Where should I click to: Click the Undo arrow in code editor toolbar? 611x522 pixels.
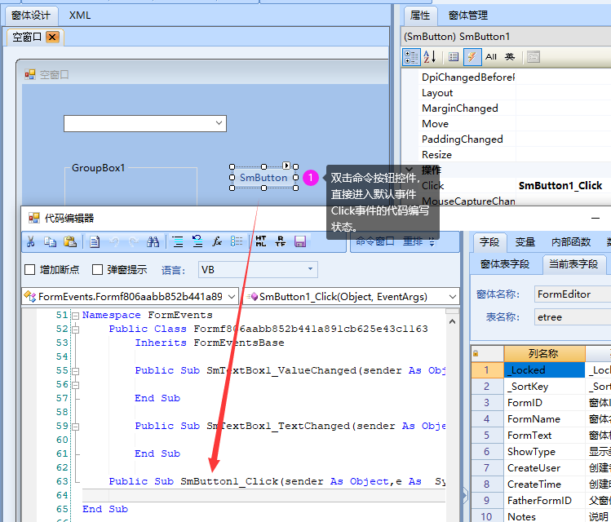[x=114, y=242]
